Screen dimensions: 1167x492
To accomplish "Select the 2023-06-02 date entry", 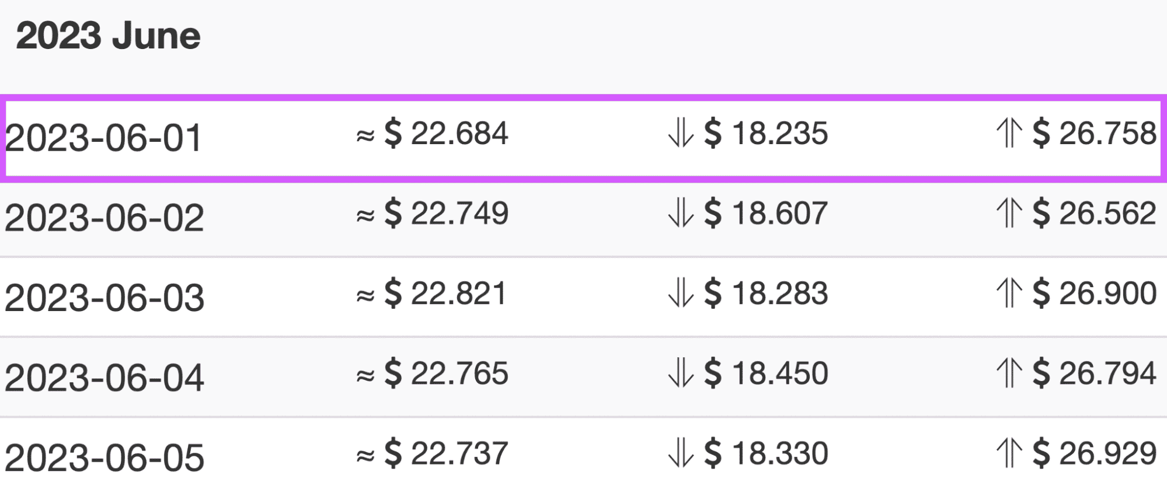I will 104,218.
